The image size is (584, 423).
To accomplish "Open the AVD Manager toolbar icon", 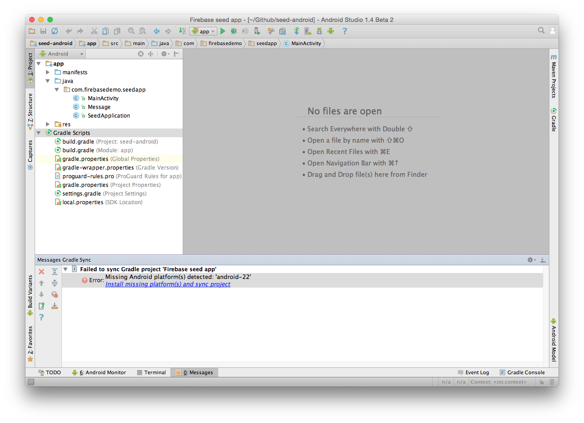I will tap(308, 31).
